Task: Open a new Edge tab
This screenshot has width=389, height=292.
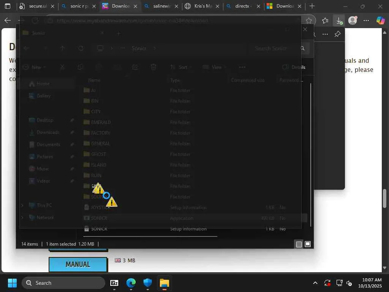Action: (x=312, y=6)
